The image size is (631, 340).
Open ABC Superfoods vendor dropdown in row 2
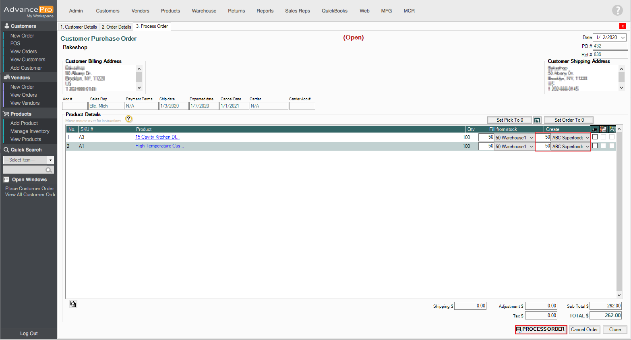coord(587,147)
